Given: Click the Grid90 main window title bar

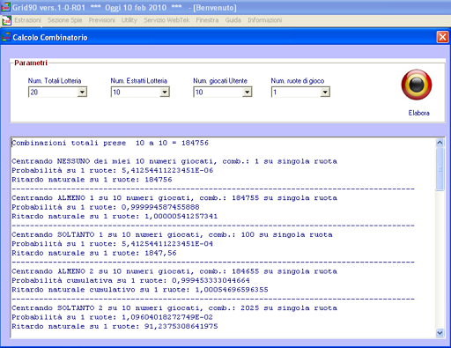Looking at the screenshot, I should (x=225, y=7).
